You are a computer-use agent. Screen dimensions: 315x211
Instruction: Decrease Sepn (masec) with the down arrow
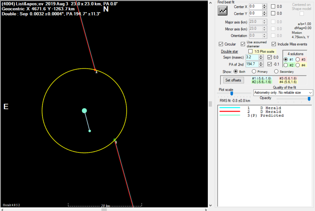261,59
